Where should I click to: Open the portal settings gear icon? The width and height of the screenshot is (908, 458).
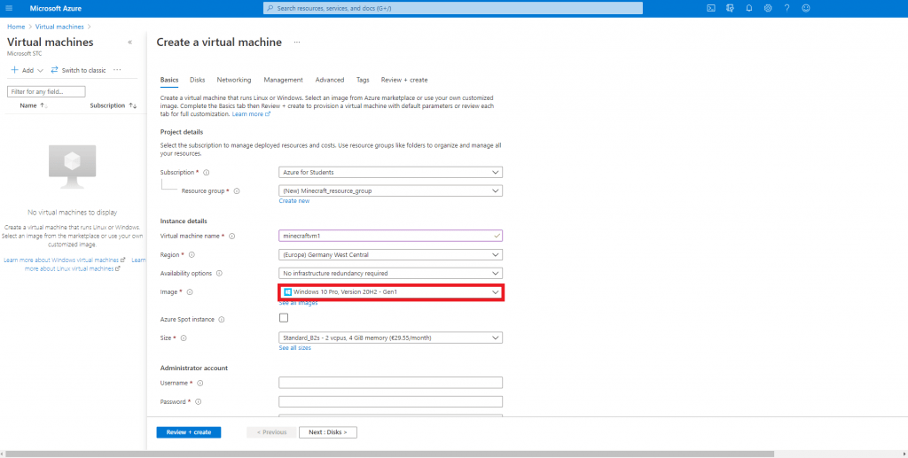click(767, 8)
